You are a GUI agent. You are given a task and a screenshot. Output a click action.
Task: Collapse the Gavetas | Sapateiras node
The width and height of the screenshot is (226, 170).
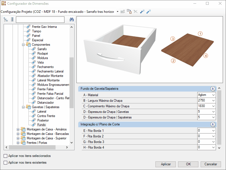23,107
